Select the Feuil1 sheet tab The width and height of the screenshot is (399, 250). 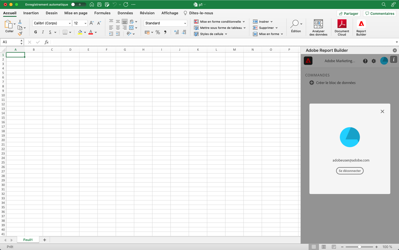(x=28, y=240)
